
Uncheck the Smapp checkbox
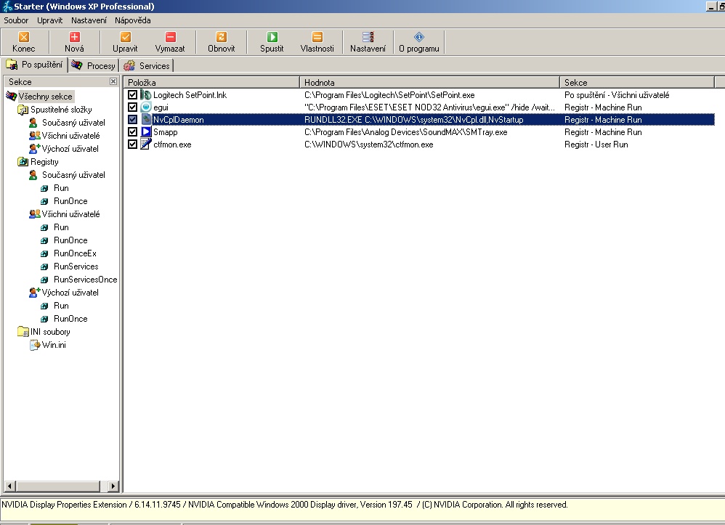[133, 131]
